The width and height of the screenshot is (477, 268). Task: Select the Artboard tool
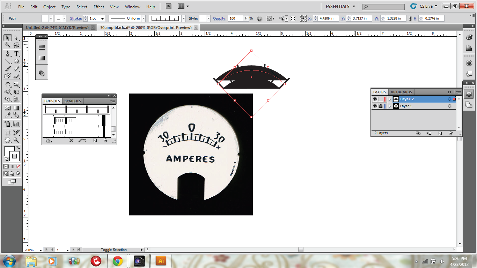click(7, 133)
